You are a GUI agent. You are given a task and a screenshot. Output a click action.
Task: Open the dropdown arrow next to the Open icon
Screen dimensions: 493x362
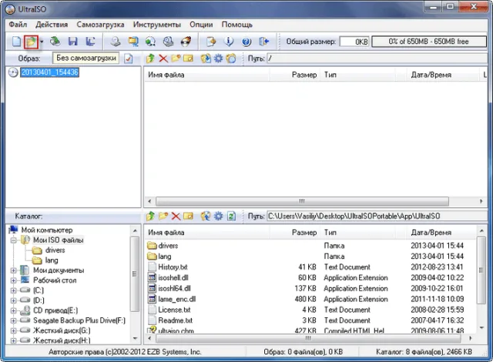point(42,42)
